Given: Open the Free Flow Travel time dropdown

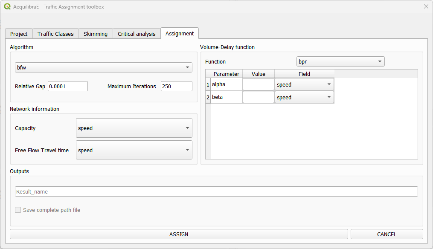Looking at the screenshot, I should [x=134, y=150].
